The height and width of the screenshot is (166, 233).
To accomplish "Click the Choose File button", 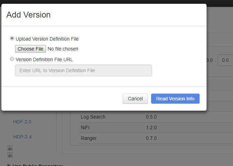I will (31, 49).
